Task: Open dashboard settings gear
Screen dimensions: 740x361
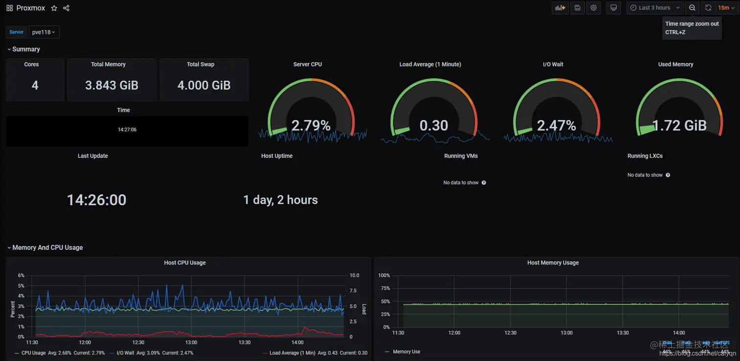Action: click(594, 8)
